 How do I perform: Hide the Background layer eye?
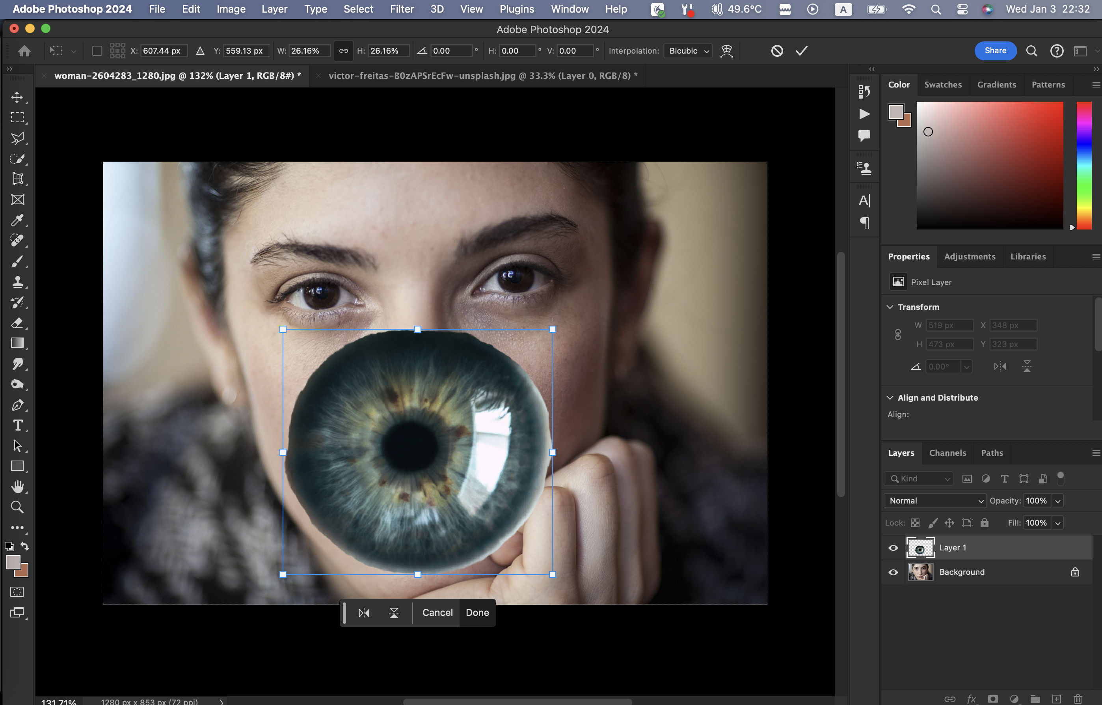click(893, 572)
